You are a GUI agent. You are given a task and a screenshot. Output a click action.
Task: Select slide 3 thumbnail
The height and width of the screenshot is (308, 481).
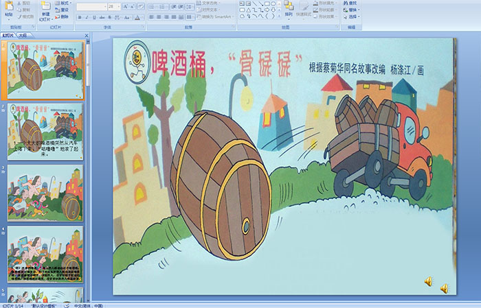(x=45, y=193)
